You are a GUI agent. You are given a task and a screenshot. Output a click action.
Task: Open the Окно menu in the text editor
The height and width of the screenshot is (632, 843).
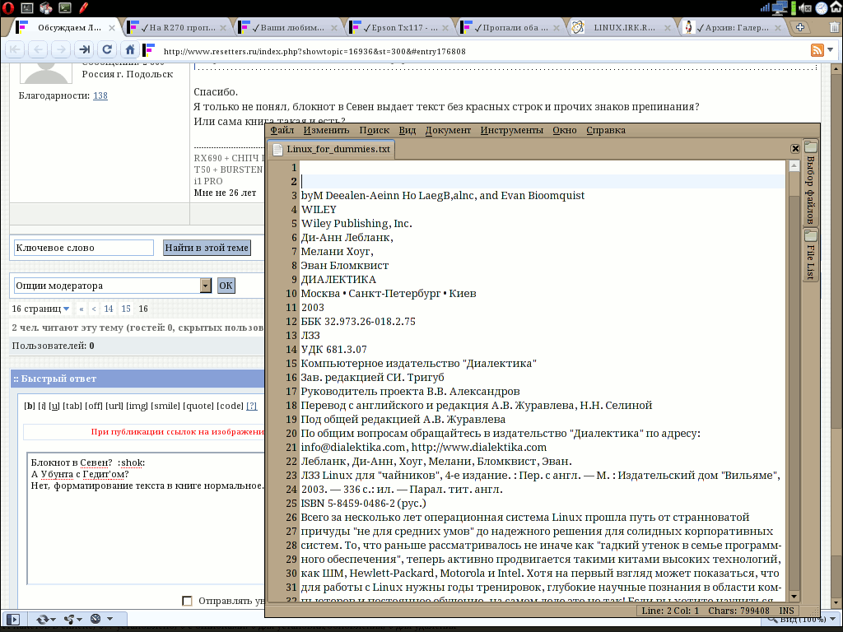[x=565, y=130]
